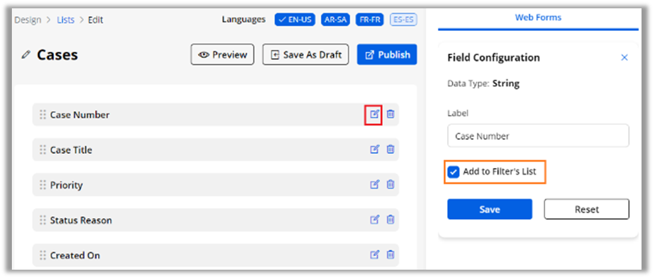Edit the Created On field
Image resolution: width=654 pixels, height=278 pixels.
(x=374, y=255)
